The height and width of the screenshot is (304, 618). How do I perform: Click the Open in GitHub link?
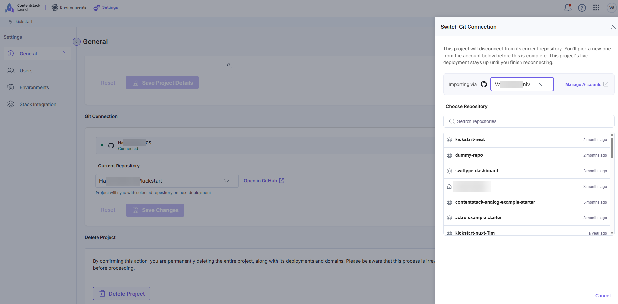click(260, 181)
